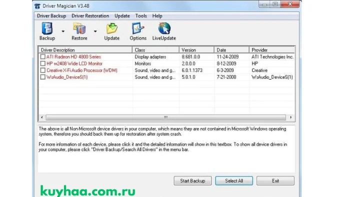
Task: Open the Help menu
Action: pyautogui.click(x=157, y=16)
